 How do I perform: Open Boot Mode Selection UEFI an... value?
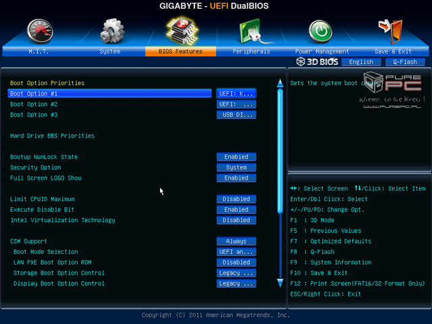pos(236,252)
